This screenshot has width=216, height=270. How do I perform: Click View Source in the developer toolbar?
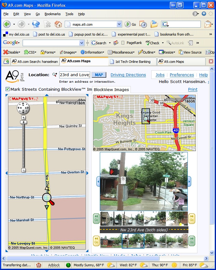click(x=190, y=52)
